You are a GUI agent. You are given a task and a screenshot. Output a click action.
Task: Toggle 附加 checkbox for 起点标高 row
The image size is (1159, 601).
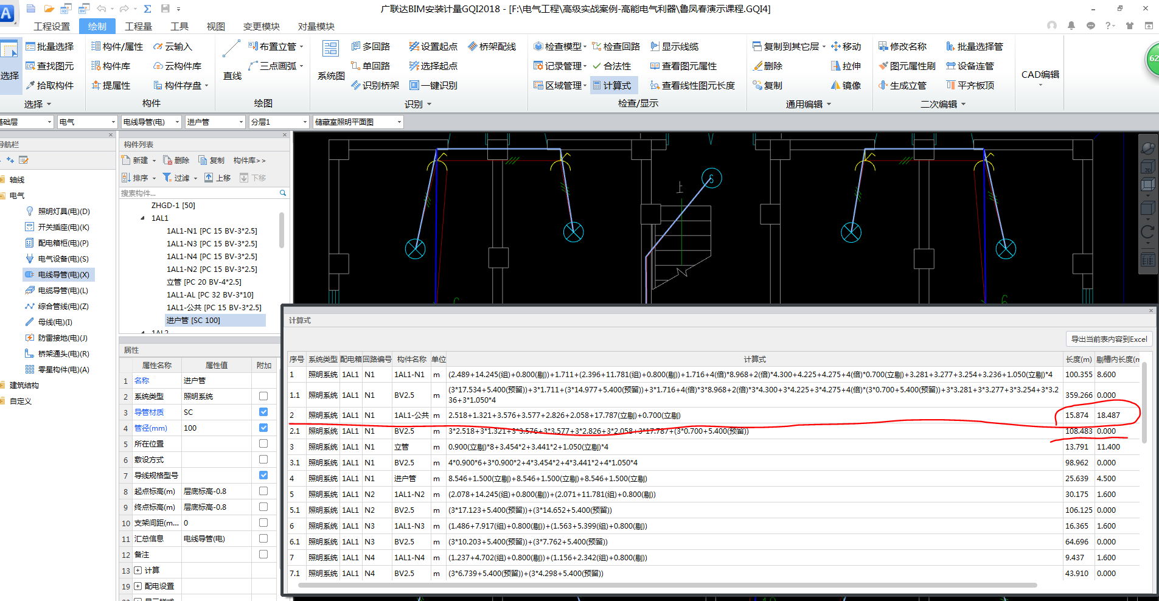[263, 491]
